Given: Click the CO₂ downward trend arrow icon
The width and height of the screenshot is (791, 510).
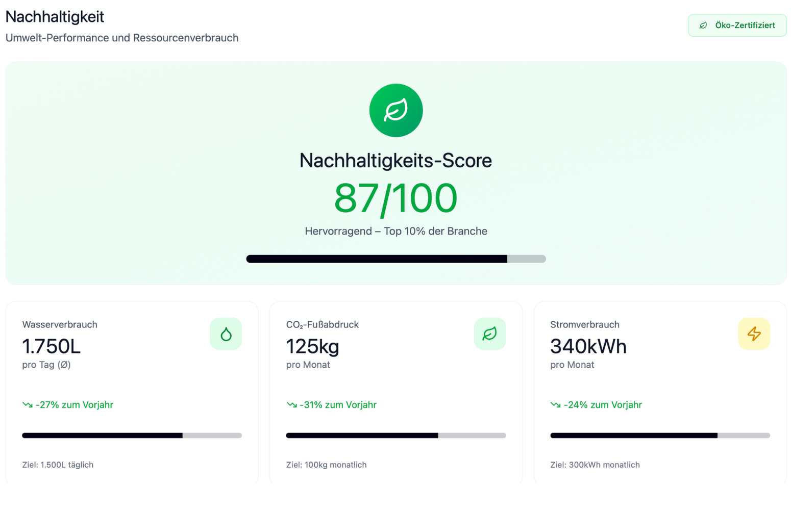Looking at the screenshot, I should tap(291, 405).
